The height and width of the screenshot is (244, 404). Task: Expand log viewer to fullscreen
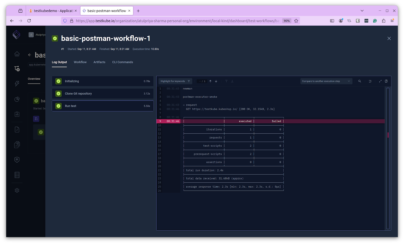tap(380, 81)
